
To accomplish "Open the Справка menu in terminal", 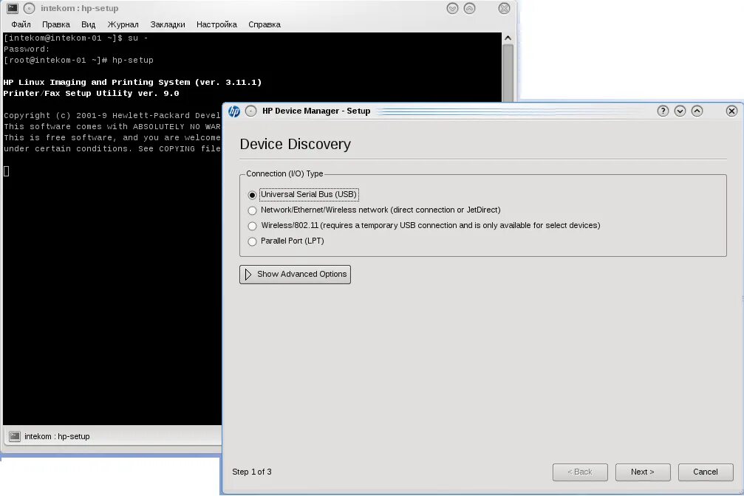I will tap(265, 24).
